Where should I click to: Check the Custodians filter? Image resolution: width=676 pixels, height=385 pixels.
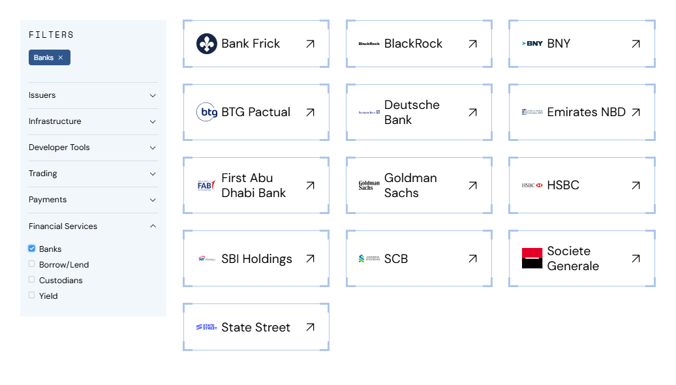(x=32, y=280)
